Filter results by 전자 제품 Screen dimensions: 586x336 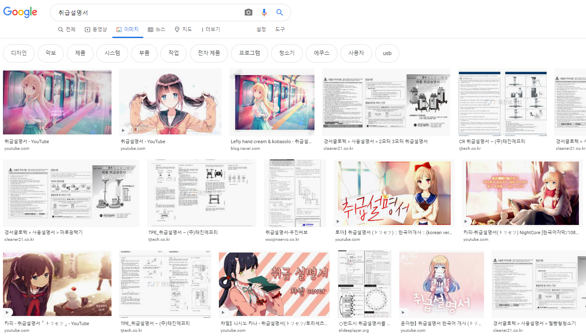coord(209,53)
